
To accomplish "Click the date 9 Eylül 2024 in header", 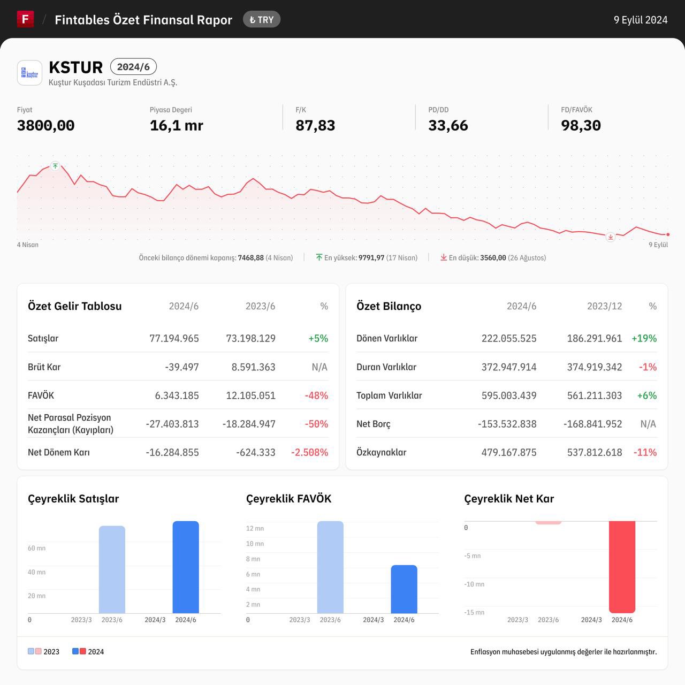I will (x=641, y=20).
